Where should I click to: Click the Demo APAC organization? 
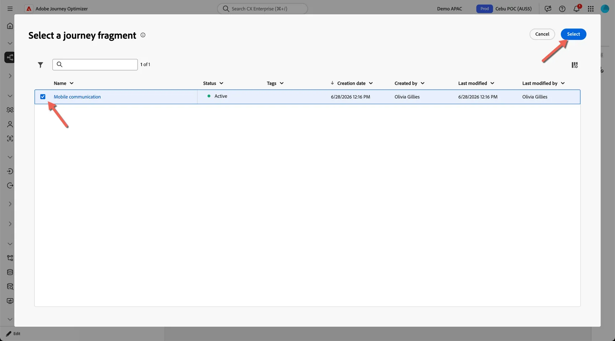(450, 9)
